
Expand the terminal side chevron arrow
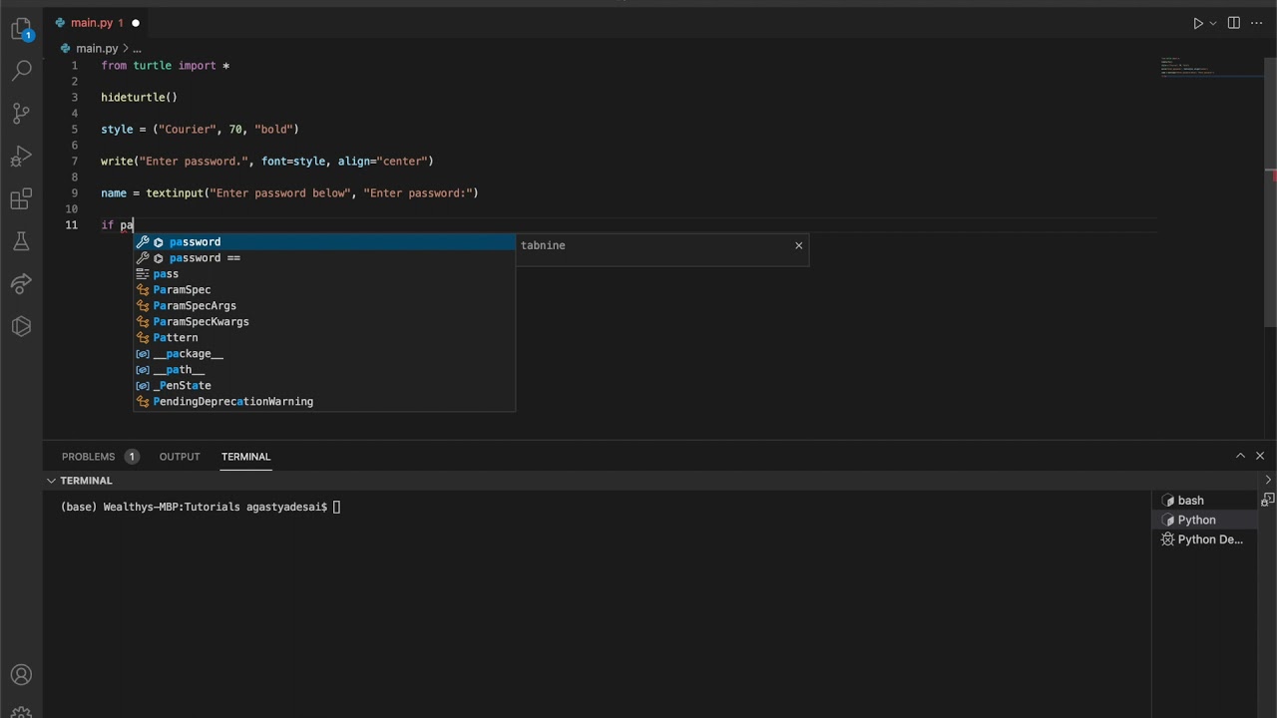coord(1268,481)
